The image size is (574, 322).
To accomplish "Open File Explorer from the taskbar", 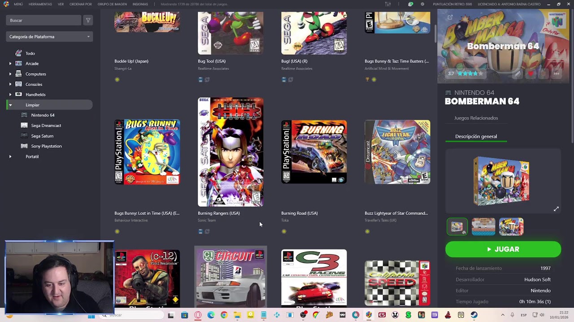I will [237, 315].
